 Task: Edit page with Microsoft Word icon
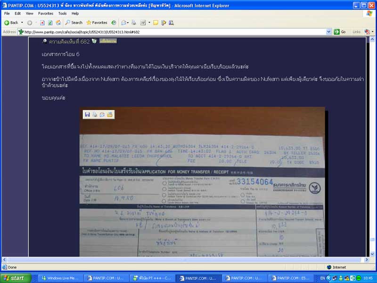pos(143,23)
